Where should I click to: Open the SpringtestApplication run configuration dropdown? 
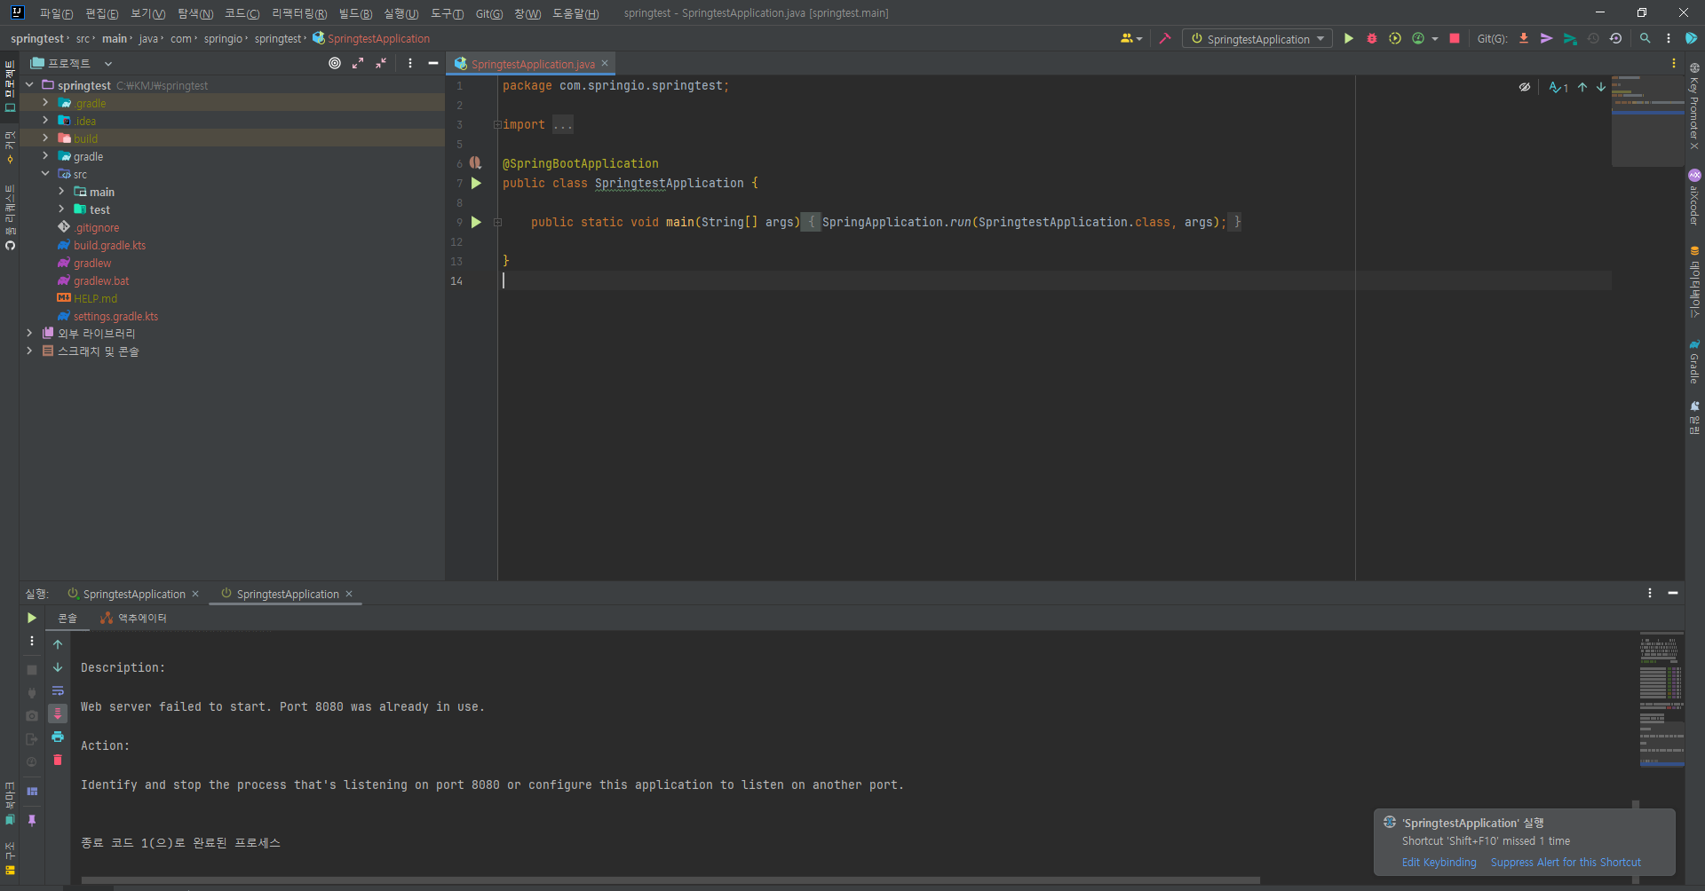[1257, 39]
